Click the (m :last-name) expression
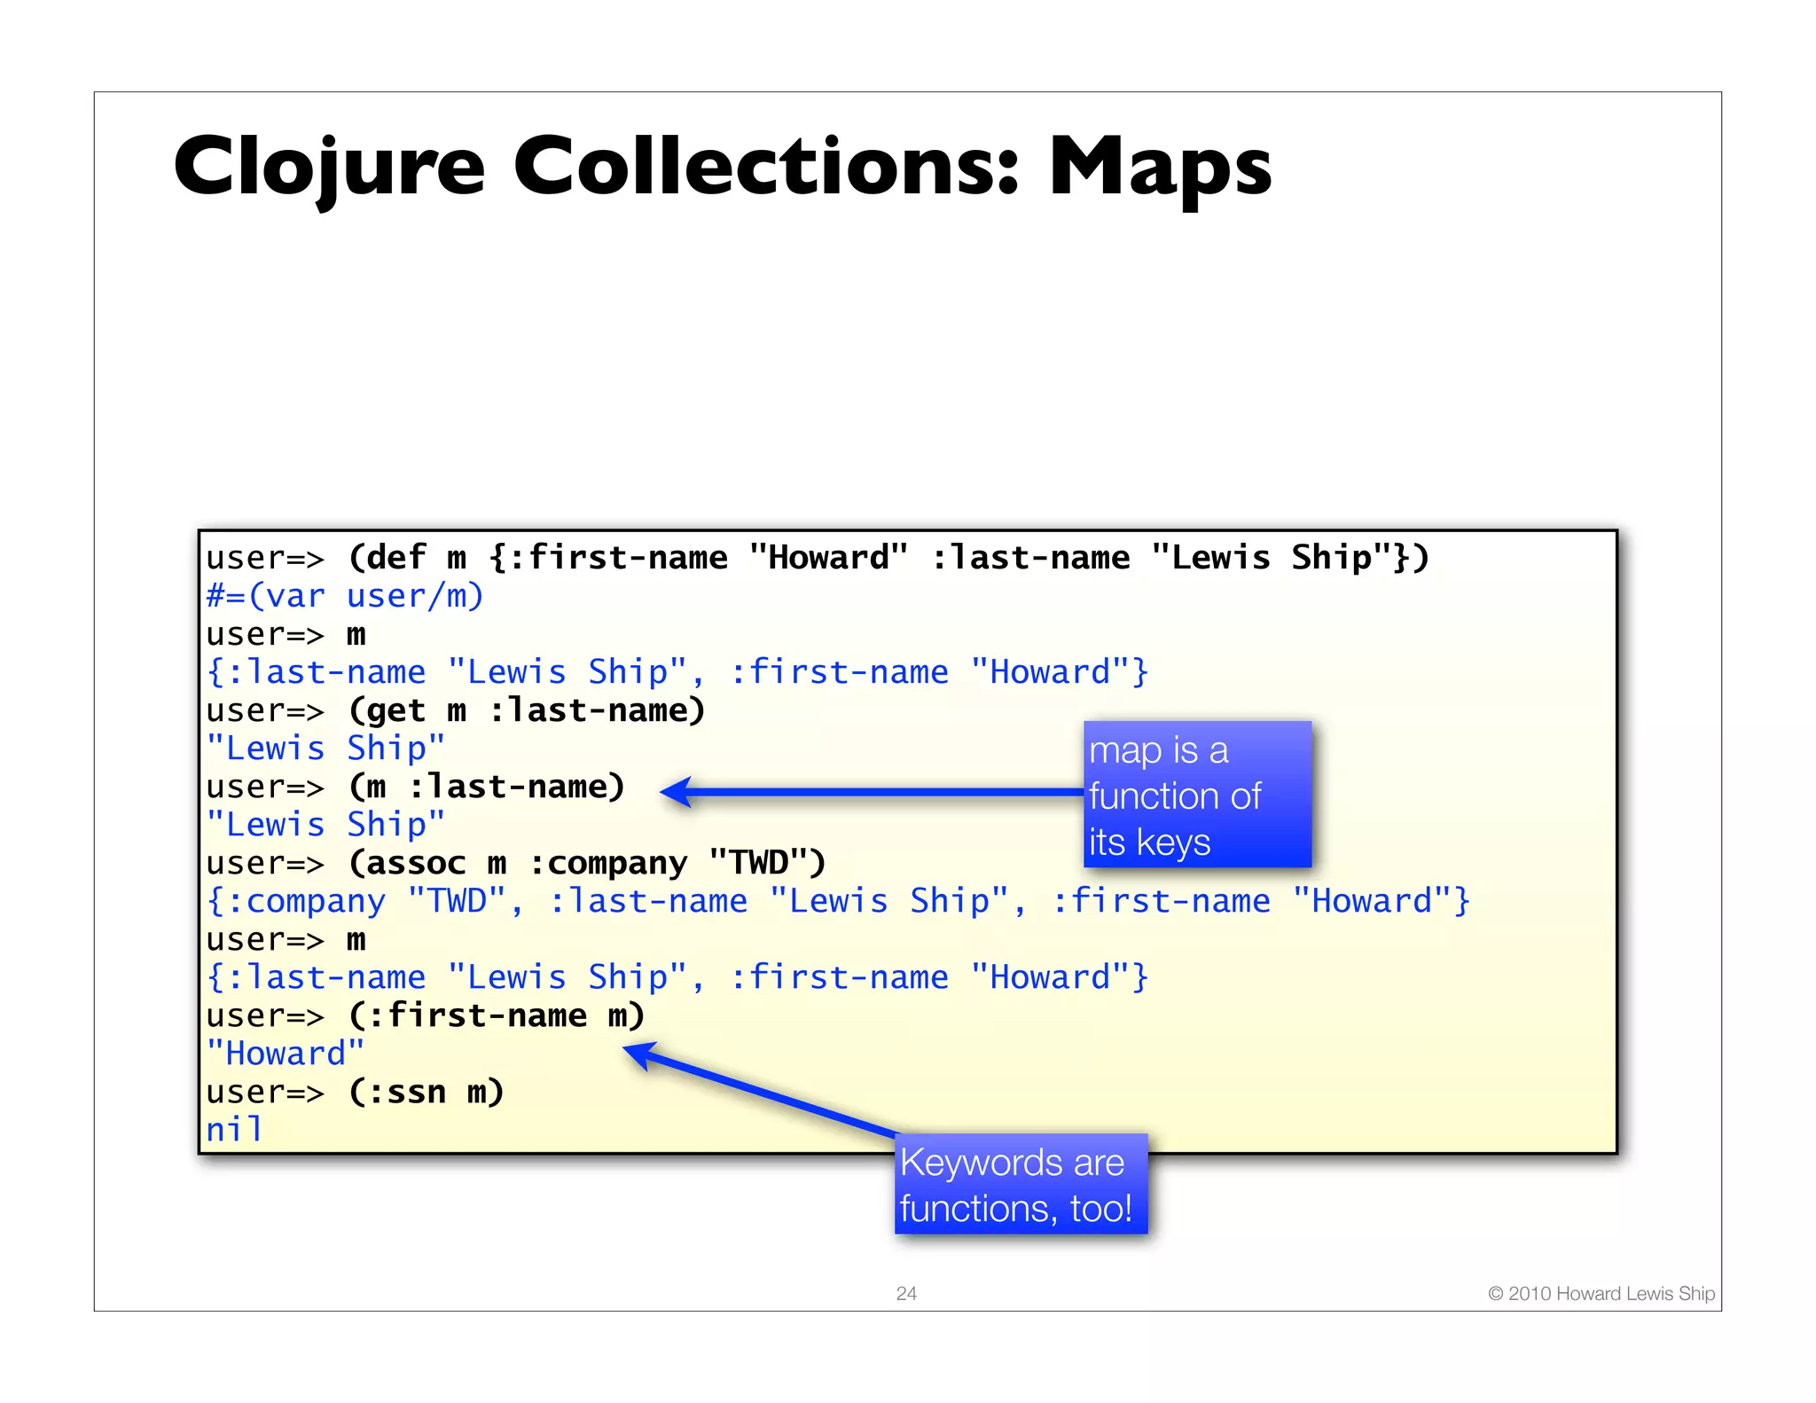The width and height of the screenshot is (1816, 1403). [x=486, y=787]
